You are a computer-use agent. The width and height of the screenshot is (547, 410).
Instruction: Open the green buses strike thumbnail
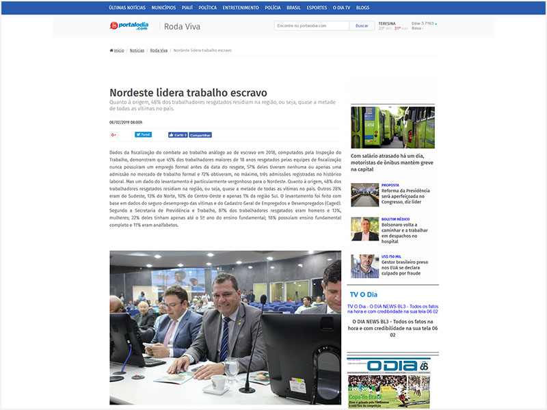click(x=392, y=128)
